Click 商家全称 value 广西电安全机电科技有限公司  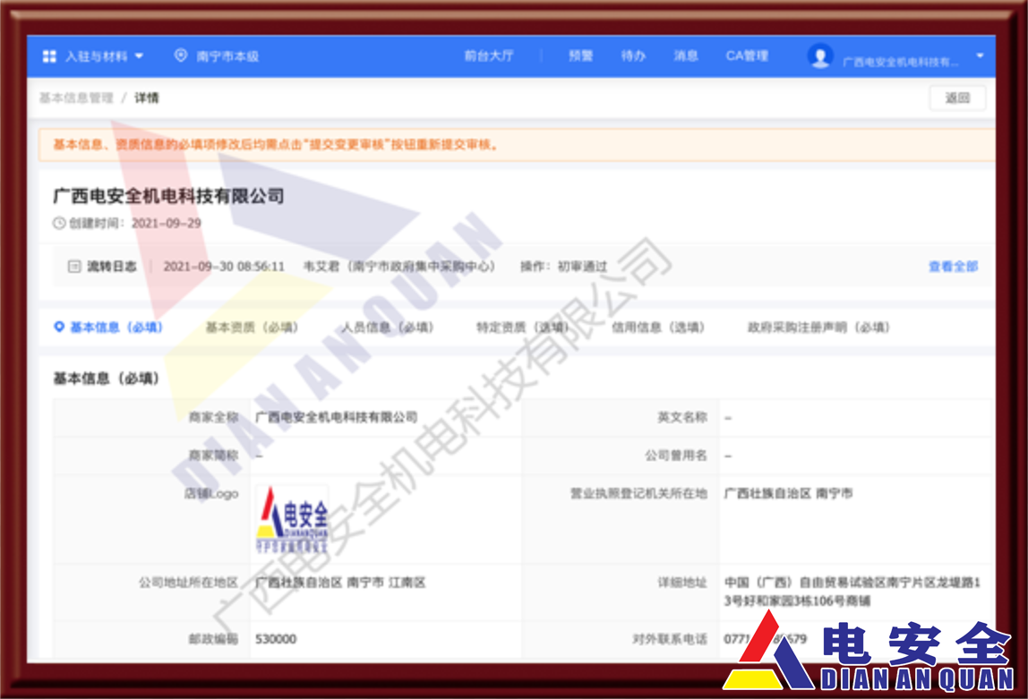(x=337, y=417)
